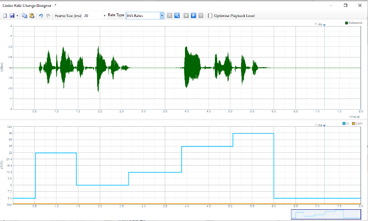
Task: Expand the Frame Size dropdown
Action: click(x=105, y=16)
